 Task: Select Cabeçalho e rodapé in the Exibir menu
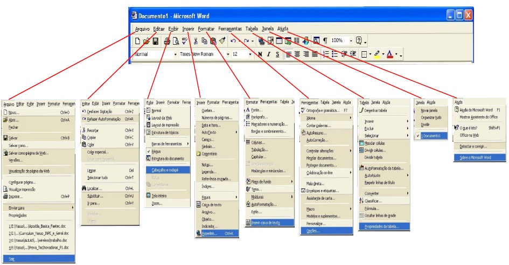[168, 170]
